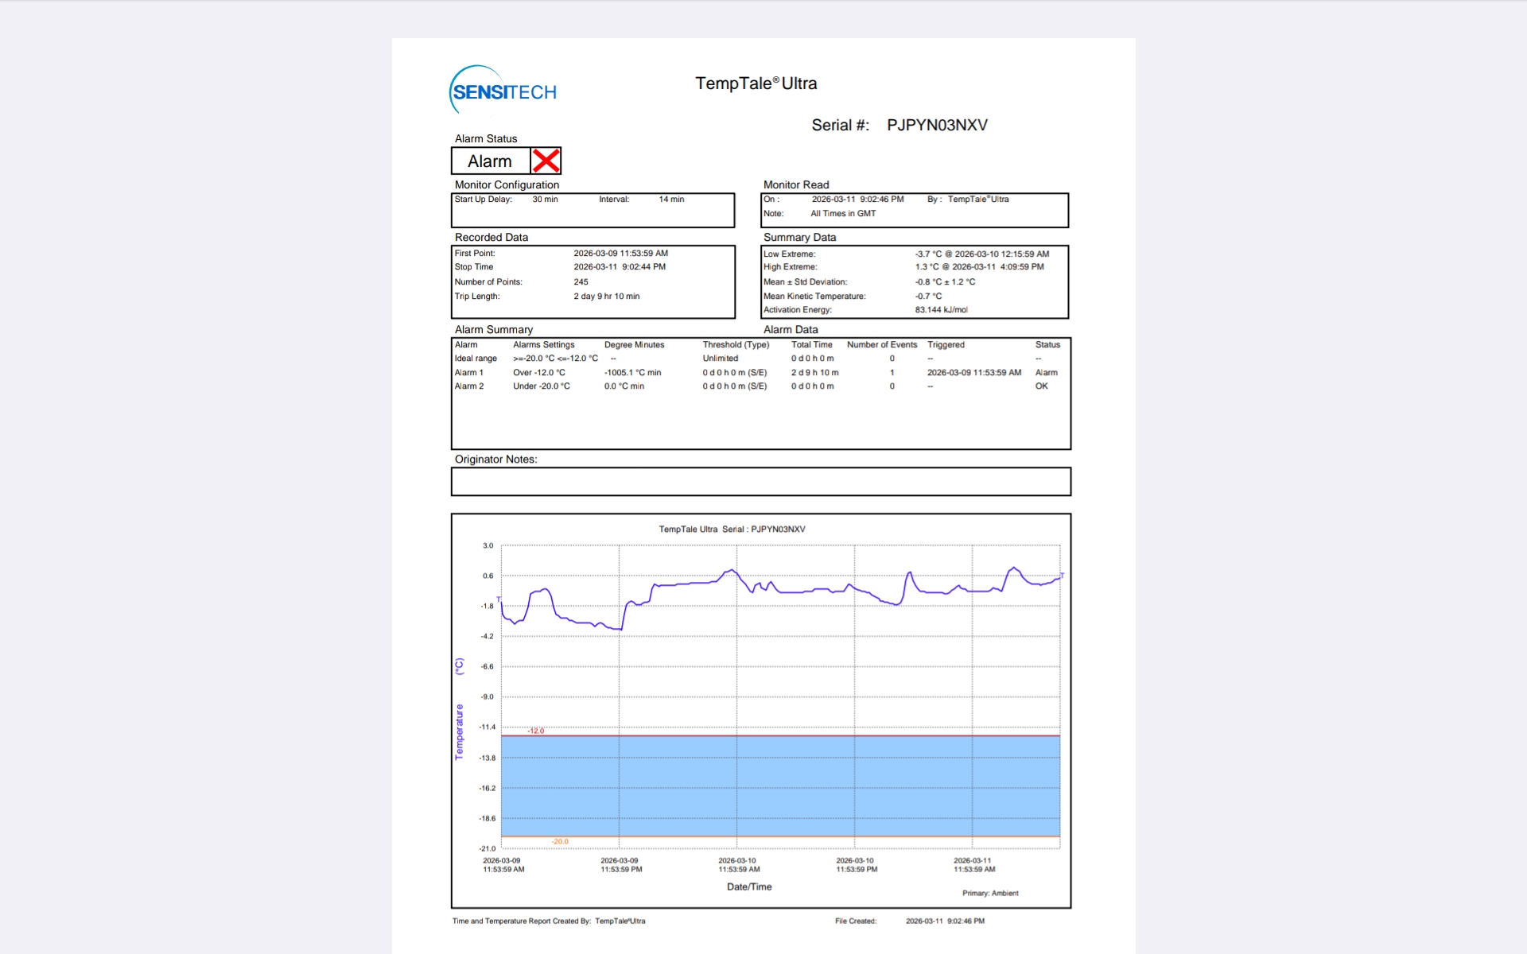Image resolution: width=1527 pixels, height=954 pixels.
Task: Click the chart title with serial
Action: (732, 529)
